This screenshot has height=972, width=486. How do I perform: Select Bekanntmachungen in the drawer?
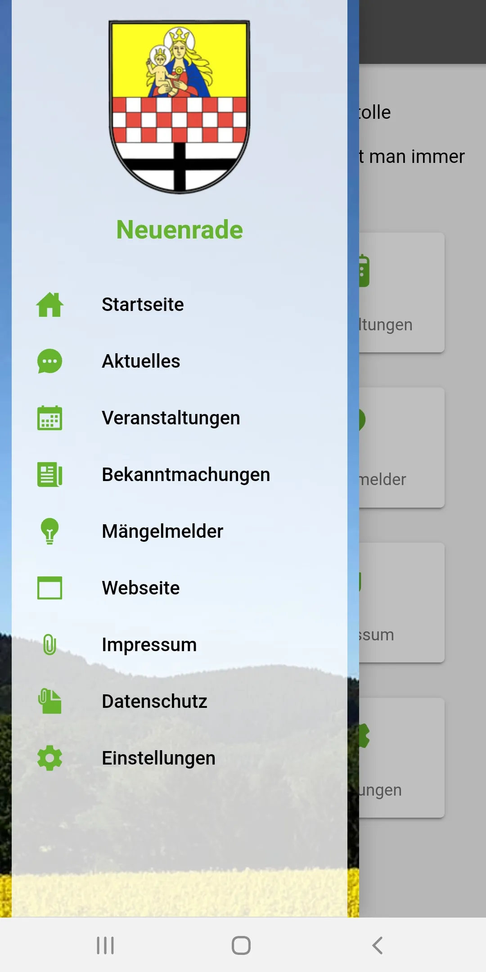pyautogui.click(x=180, y=475)
